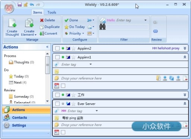Open the tag dropdown in Appinn1
The image size is (191, 139).
[91, 64]
